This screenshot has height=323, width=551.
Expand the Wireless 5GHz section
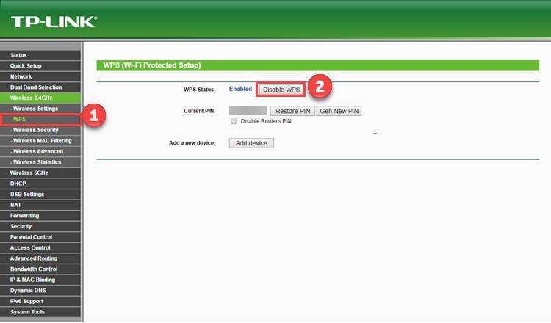40,173
